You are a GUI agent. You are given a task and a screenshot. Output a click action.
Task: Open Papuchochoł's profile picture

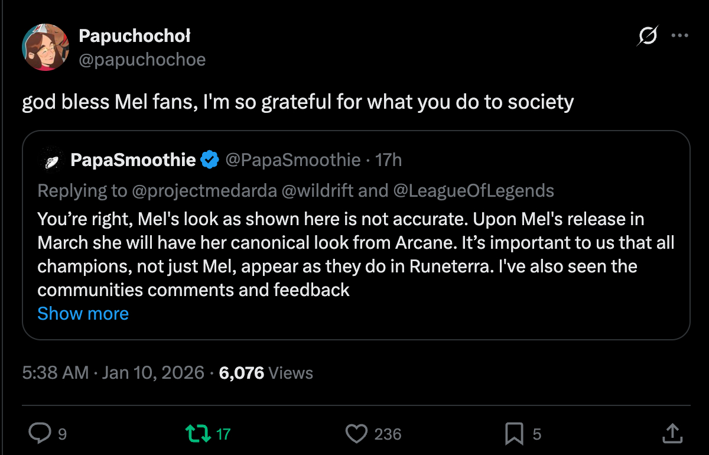(45, 47)
